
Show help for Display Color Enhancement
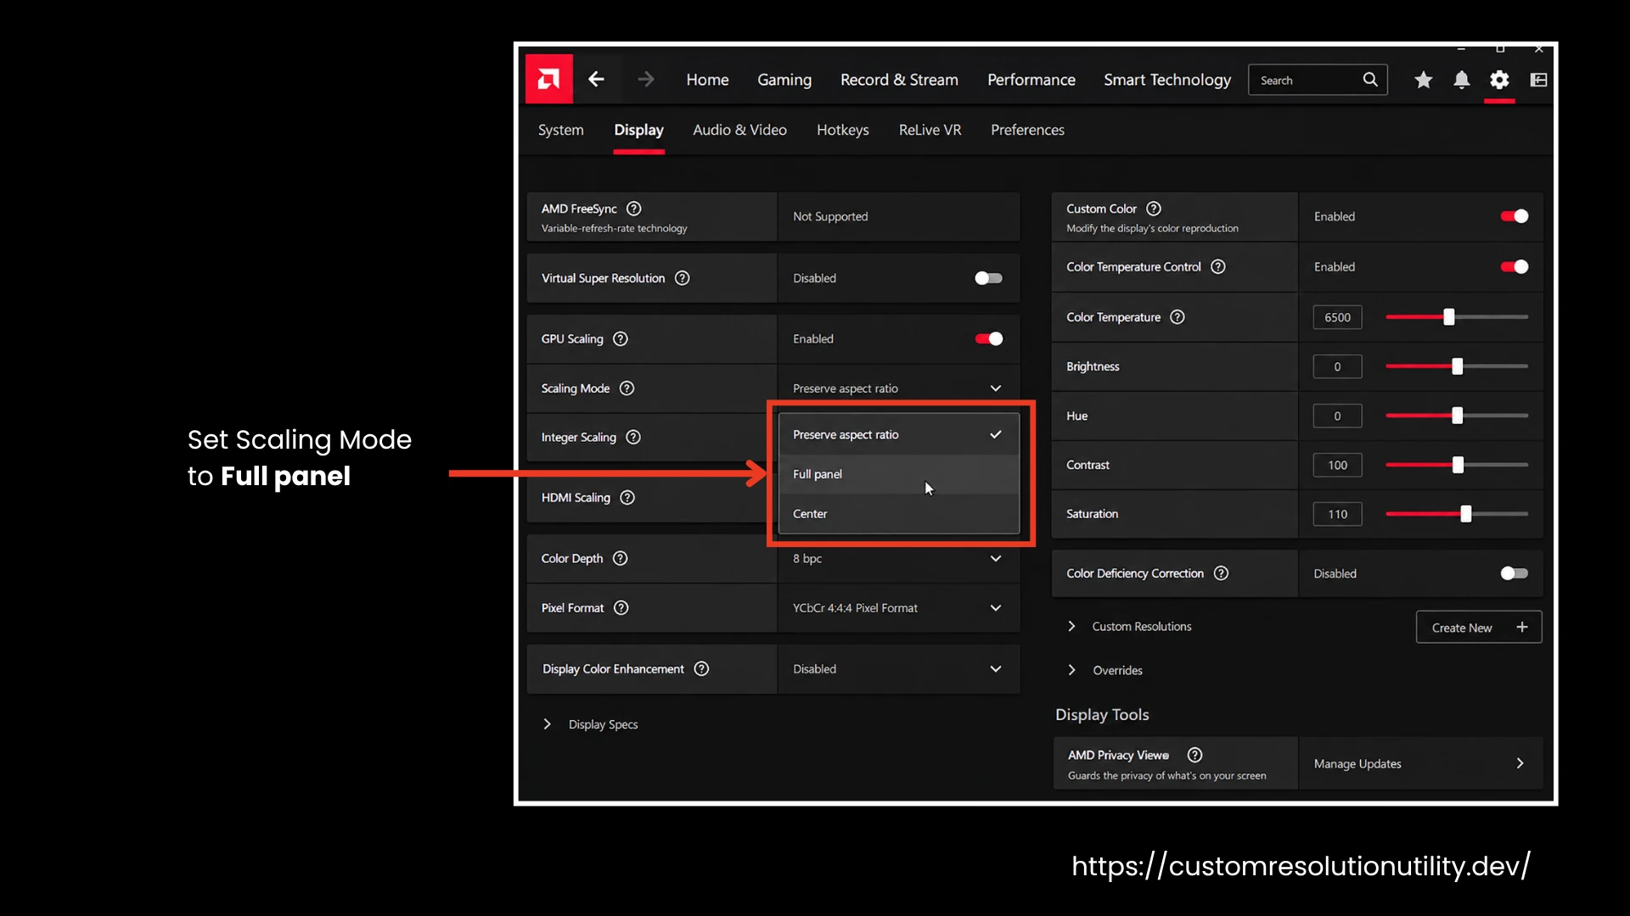(x=701, y=668)
